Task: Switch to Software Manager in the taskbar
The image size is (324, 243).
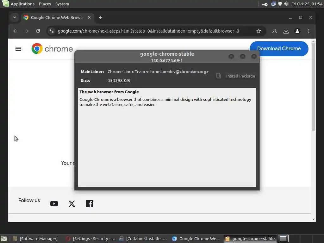Action: 35,239
